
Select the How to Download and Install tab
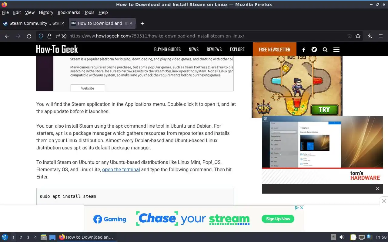pyautogui.click(x=102, y=23)
